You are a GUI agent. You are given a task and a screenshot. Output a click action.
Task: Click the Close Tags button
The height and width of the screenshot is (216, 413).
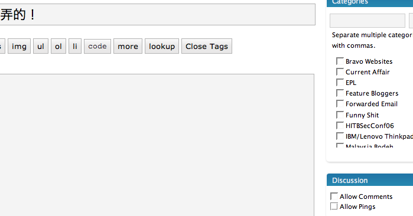pos(207,46)
